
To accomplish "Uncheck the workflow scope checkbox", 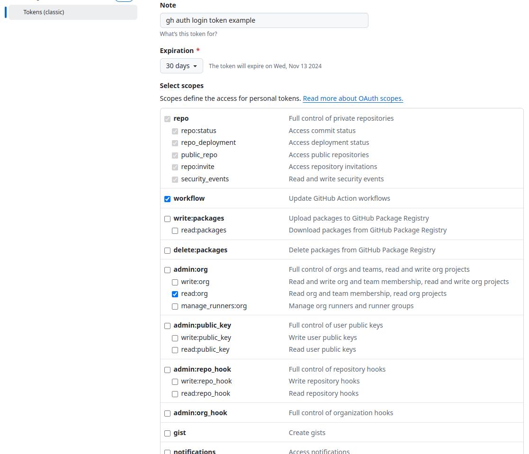I will [x=168, y=199].
